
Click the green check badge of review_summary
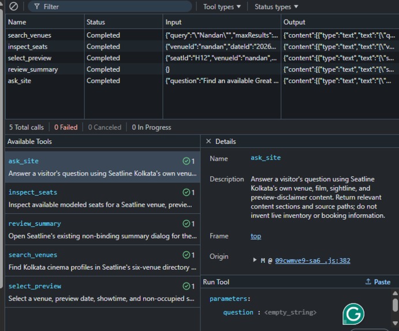pos(187,224)
